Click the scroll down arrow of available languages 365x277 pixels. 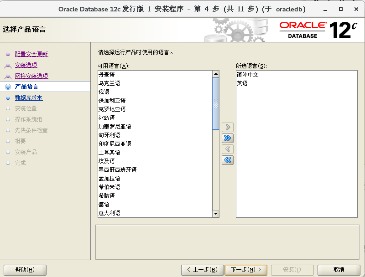[216, 214]
